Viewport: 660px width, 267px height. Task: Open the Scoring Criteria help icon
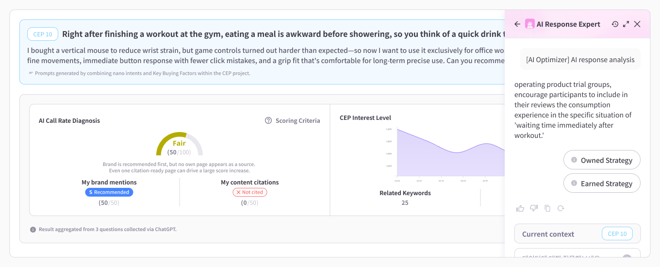(x=268, y=120)
